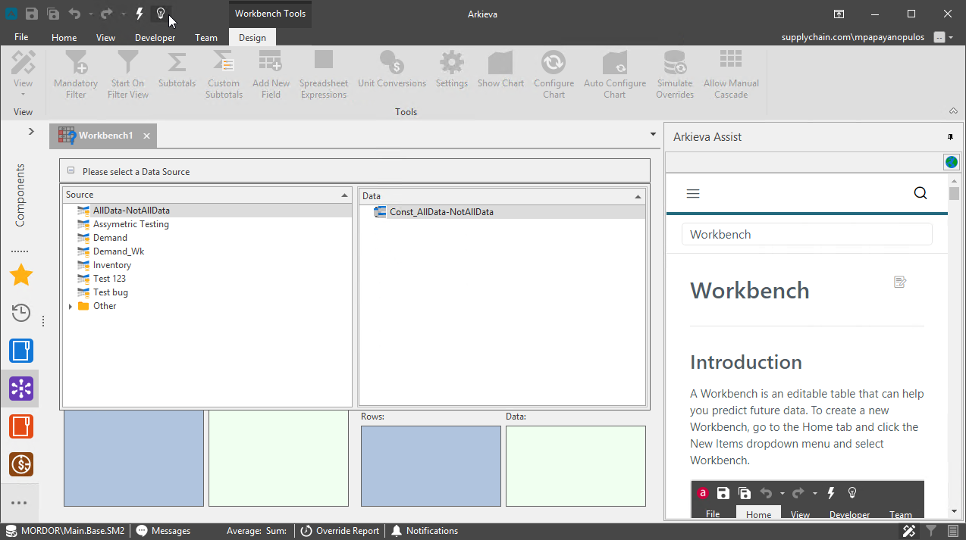Open Unit Conversions tool
966x540 pixels.
(x=392, y=70)
